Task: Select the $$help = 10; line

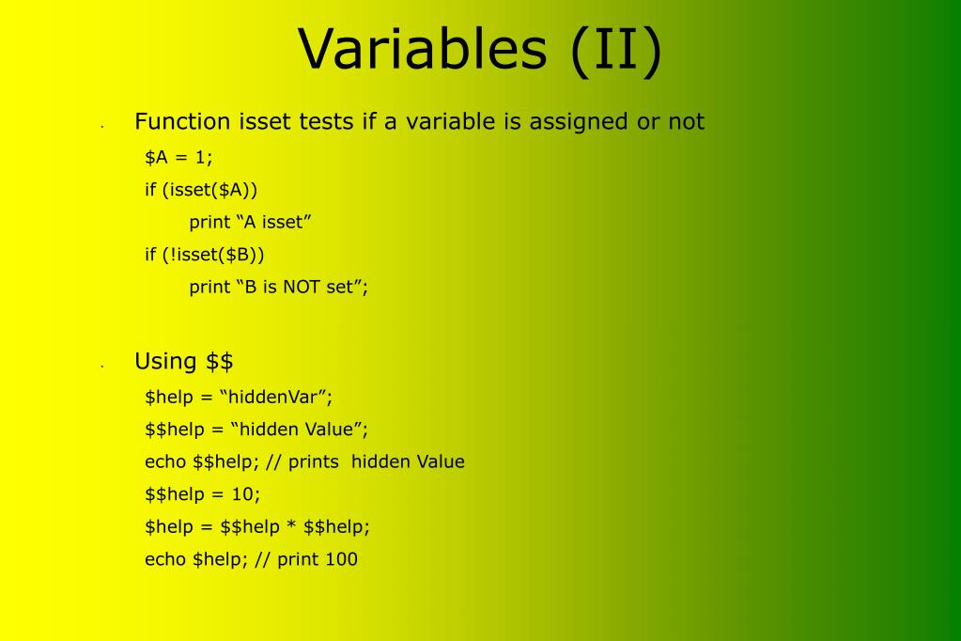Action: (202, 494)
